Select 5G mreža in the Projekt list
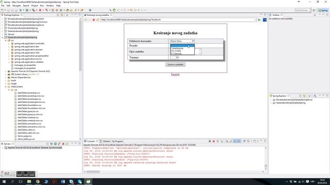 click(182, 51)
